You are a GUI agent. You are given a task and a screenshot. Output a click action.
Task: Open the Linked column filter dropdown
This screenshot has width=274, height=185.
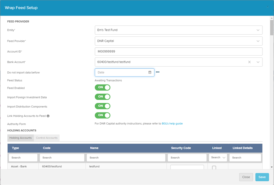point(218,158)
